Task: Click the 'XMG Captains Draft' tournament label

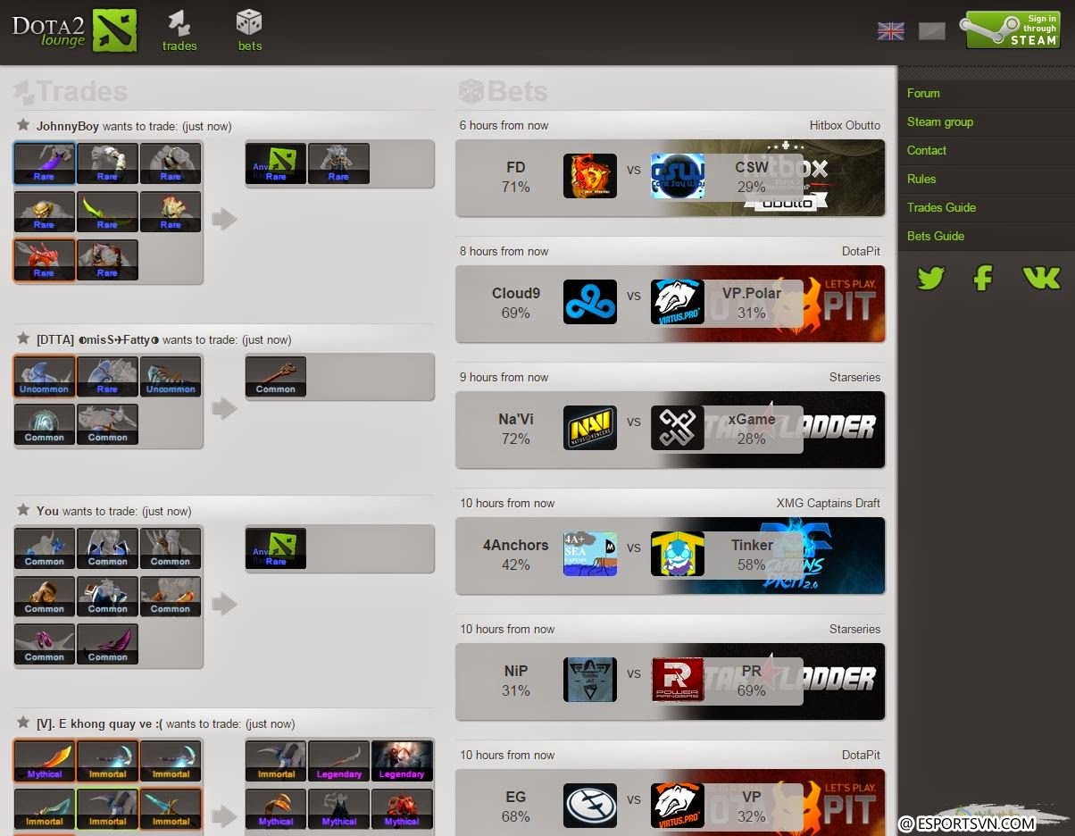Action: click(x=829, y=504)
